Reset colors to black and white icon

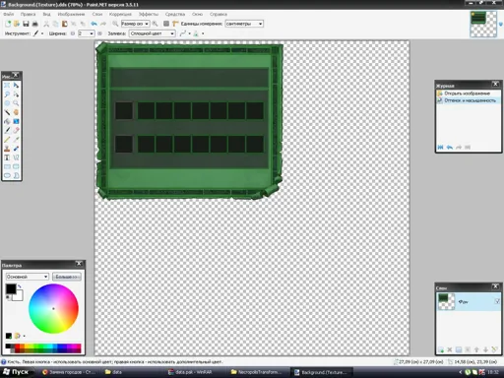click(x=8, y=297)
